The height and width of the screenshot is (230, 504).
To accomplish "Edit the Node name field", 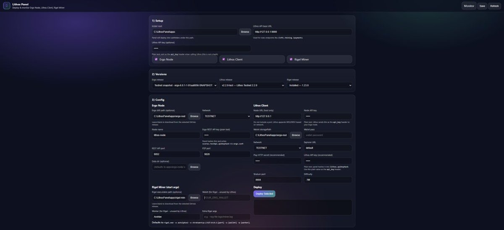I will 176,135.
